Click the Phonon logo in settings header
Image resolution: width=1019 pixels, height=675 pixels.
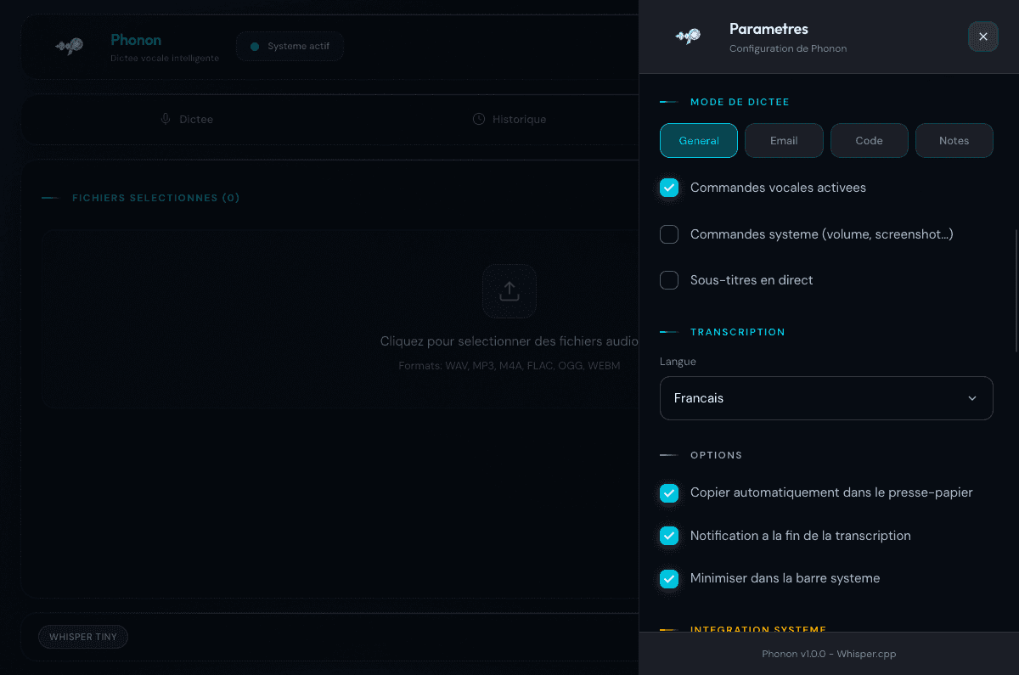pos(688,37)
